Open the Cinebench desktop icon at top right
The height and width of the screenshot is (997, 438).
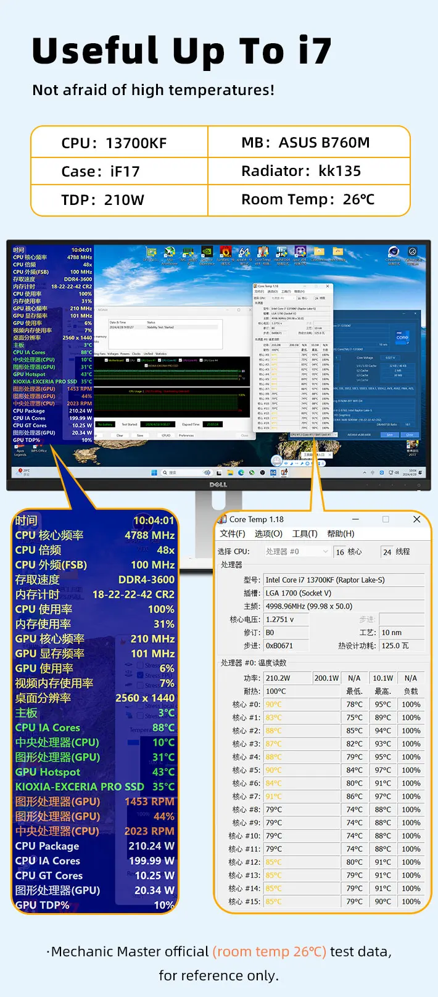coord(394,254)
